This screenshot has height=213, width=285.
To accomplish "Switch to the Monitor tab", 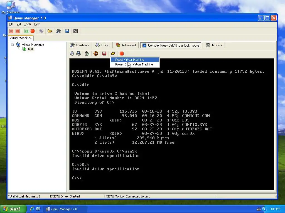I will point(214,45).
